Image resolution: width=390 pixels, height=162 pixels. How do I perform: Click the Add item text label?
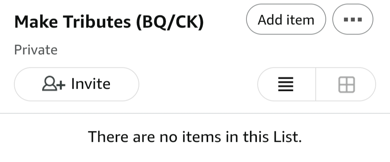pos(286,19)
